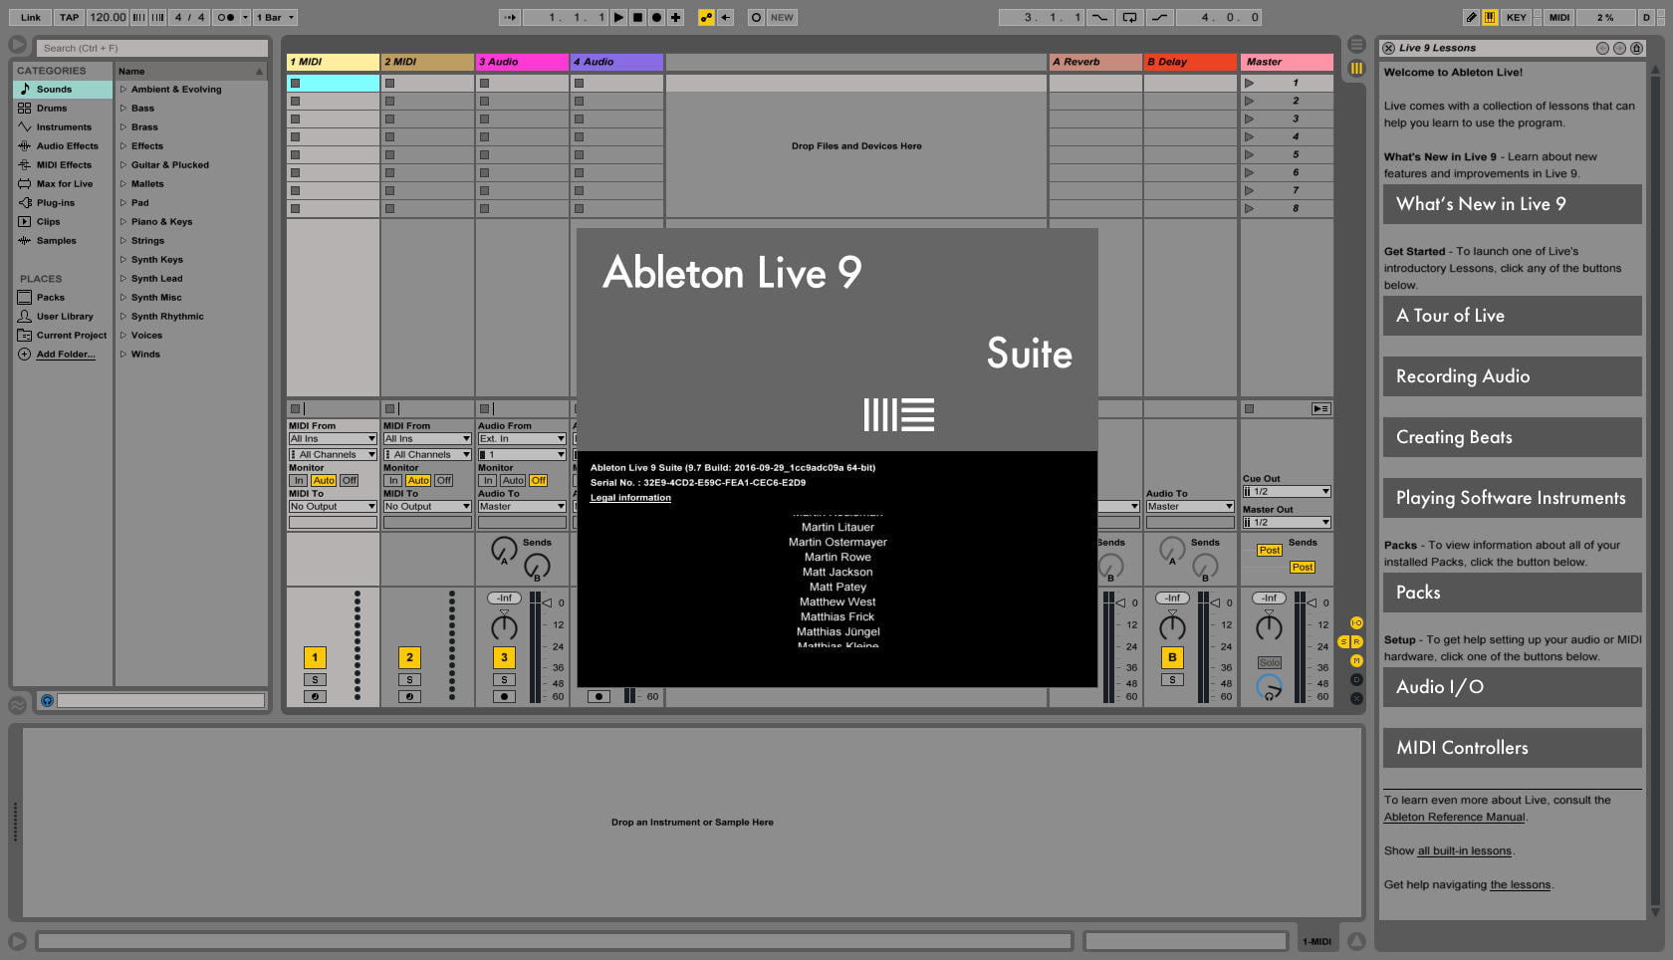1673x960 pixels.
Task: Open the Instruments category
Action: 63,126
